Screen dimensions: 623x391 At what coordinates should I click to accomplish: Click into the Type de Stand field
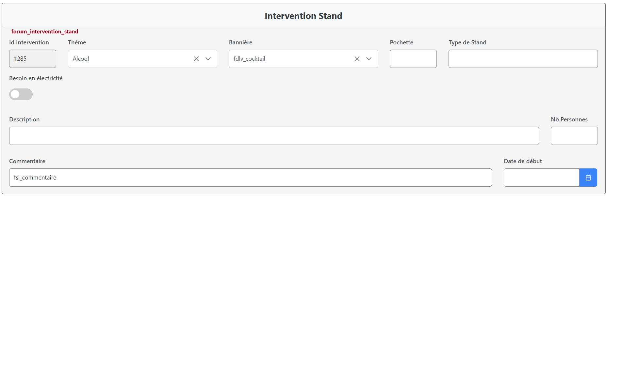(523, 59)
